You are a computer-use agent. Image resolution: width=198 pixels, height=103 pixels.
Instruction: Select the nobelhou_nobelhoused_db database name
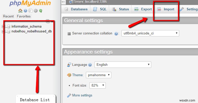32,31
